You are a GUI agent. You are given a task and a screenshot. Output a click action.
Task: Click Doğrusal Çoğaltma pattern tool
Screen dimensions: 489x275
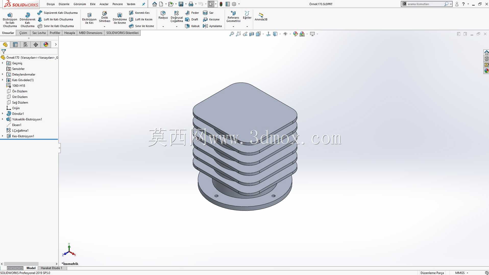177,17
